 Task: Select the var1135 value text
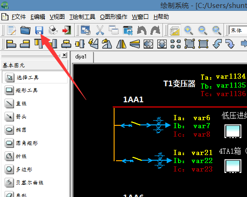(x=231, y=85)
